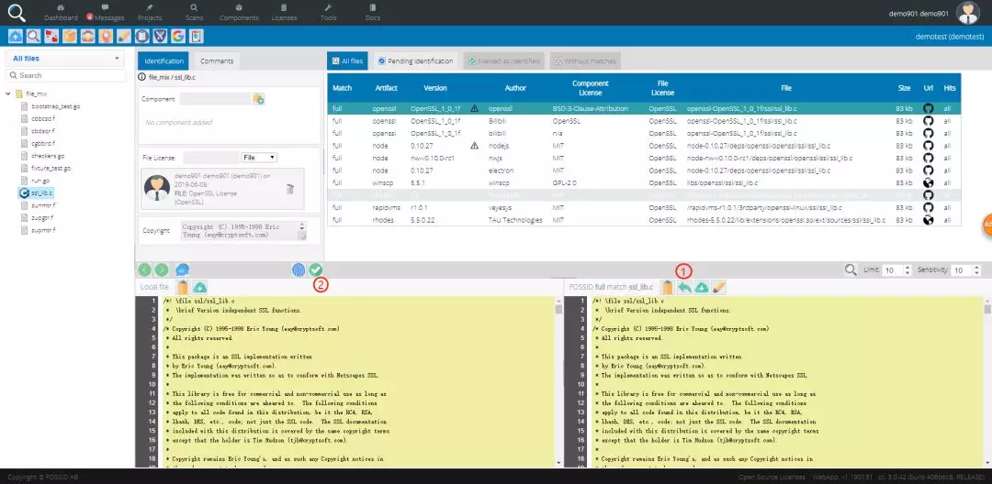Click the report document toolbar icon
992x484 pixels.
[197, 36]
